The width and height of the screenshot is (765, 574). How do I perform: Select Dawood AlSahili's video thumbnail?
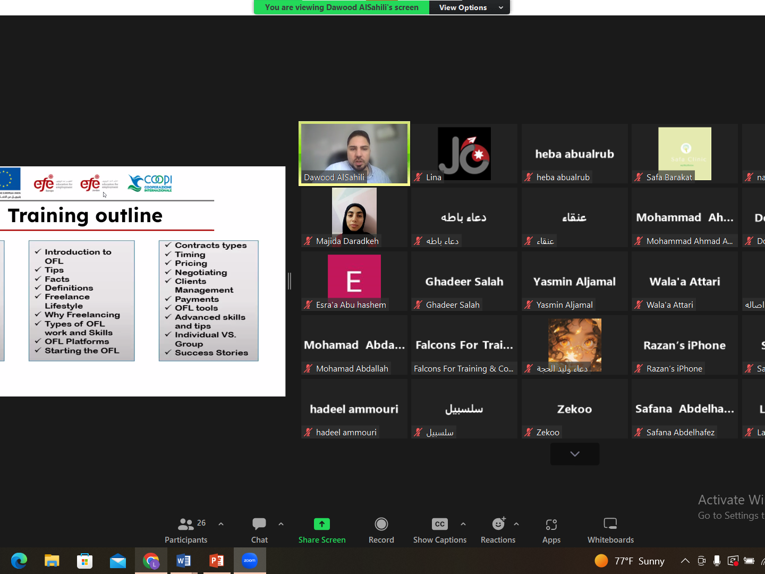(x=354, y=154)
